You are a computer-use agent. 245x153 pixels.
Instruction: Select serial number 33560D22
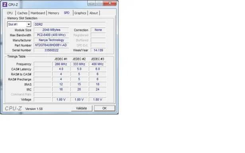coord(51,50)
